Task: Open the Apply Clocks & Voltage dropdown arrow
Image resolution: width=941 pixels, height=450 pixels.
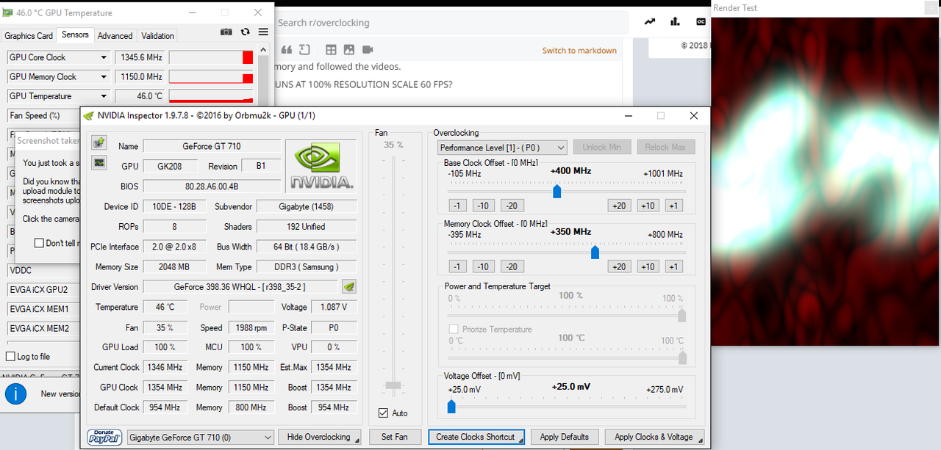Action: 700,440
